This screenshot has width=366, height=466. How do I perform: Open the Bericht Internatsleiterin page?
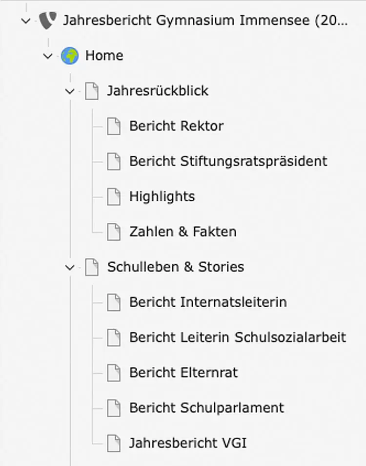208,302
